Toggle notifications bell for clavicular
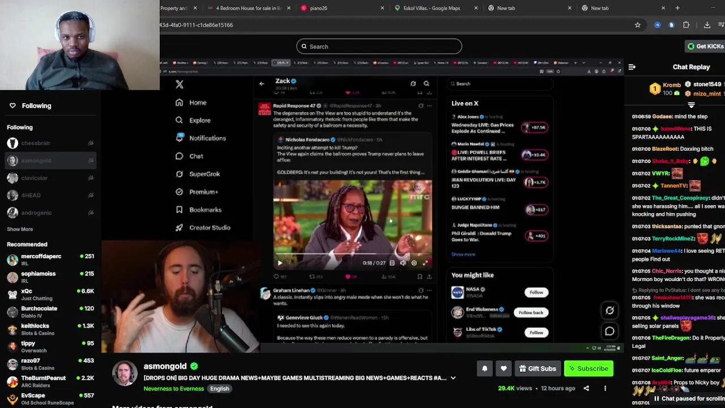This screenshot has width=725, height=408. pos(91,178)
